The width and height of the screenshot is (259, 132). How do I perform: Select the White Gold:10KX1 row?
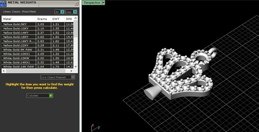[38, 54]
